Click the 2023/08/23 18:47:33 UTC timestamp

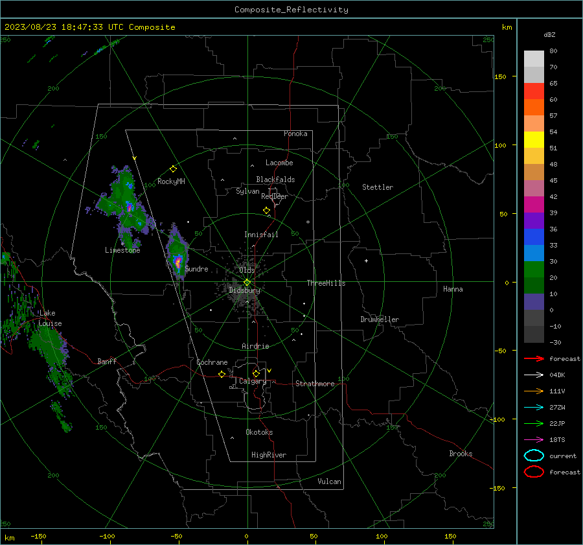64,27
